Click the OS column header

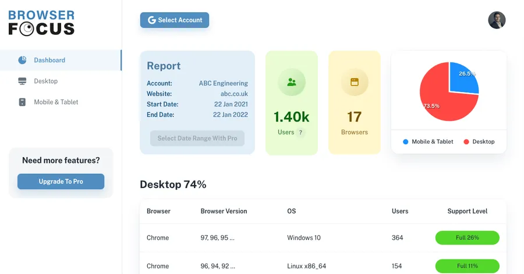tap(292, 211)
